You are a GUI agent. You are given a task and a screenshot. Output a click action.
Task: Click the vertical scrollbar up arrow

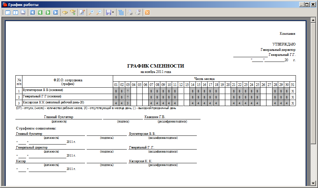click(x=313, y=20)
